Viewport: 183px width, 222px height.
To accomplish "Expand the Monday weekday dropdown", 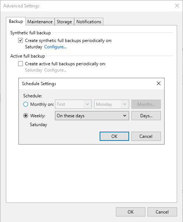I will (111, 104).
